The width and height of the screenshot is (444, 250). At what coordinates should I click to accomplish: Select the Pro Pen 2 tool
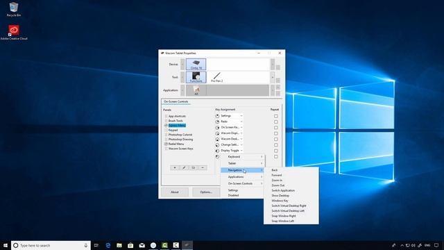click(x=217, y=77)
